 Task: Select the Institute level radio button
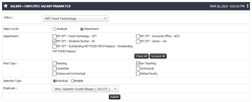click(54, 29)
